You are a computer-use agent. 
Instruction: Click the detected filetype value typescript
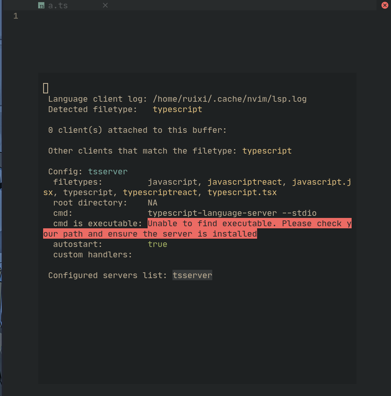(x=177, y=109)
